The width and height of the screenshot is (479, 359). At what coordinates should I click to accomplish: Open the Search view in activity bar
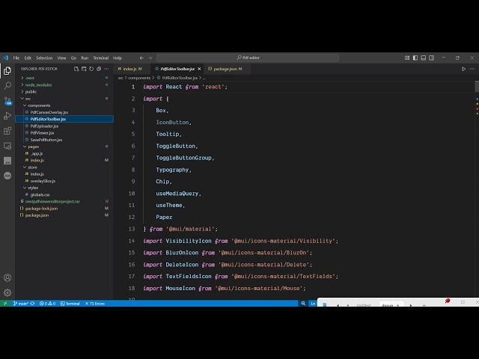(x=7, y=86)
